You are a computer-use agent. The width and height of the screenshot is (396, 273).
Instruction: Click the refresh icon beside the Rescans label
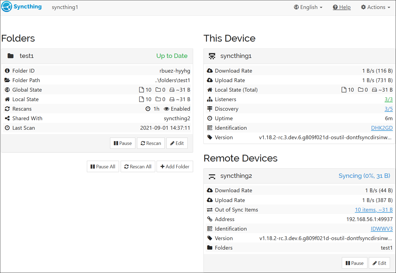(x=7, y=109)
